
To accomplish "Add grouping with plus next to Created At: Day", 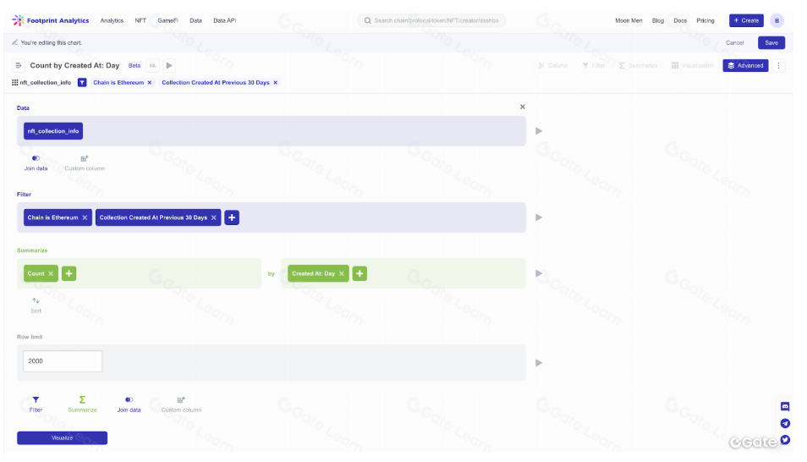I will pos(360,273).
